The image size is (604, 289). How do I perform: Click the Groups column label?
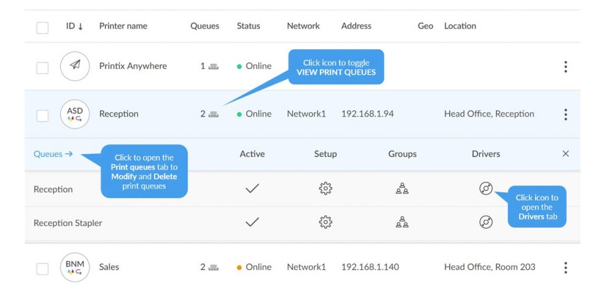tap(402, 154)
